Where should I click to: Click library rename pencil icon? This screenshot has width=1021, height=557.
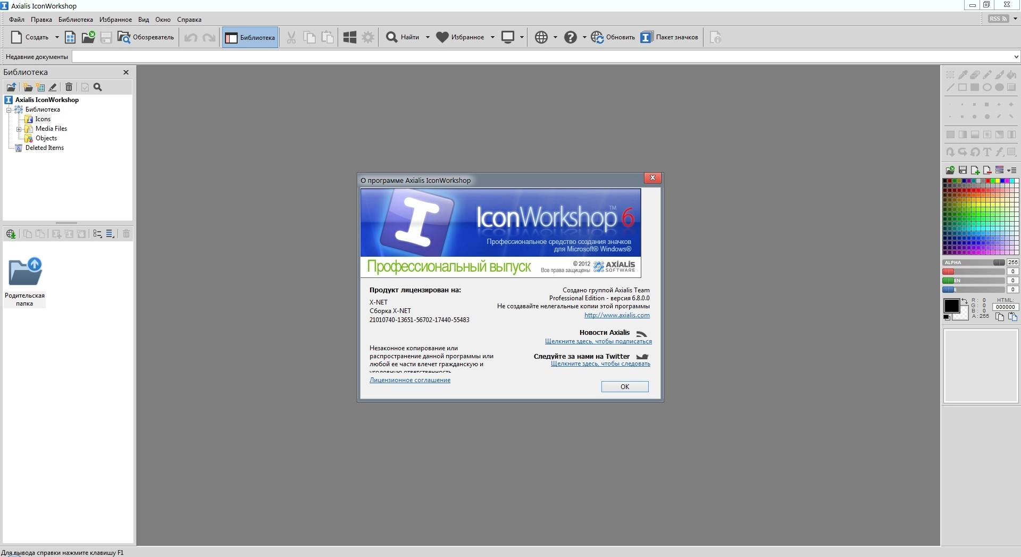53,87
